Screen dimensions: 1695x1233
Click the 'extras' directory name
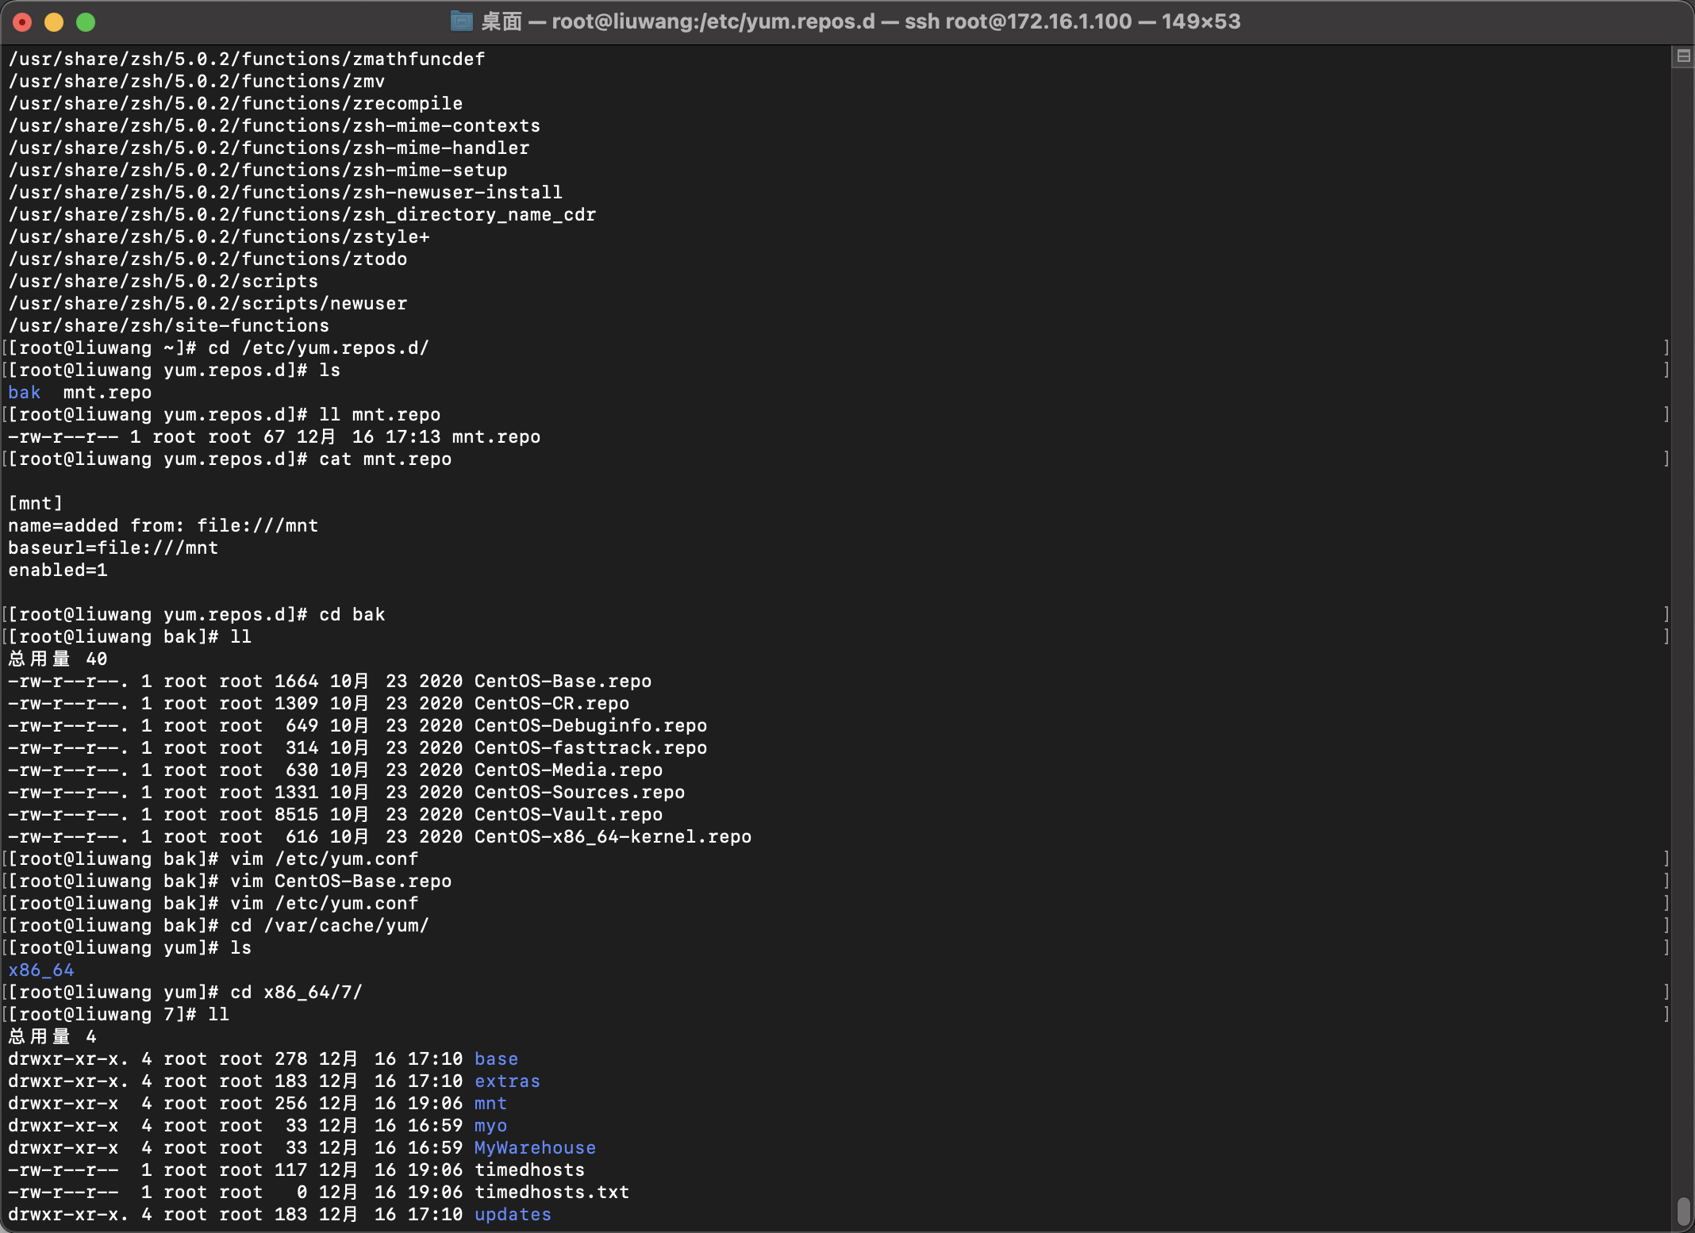tap(506, 1081)
